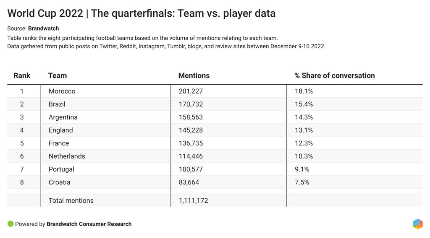Click Portugal's mentions value 100,577
Image resolution: width=430 pixels, height=238 pixels.
(191, 169)
